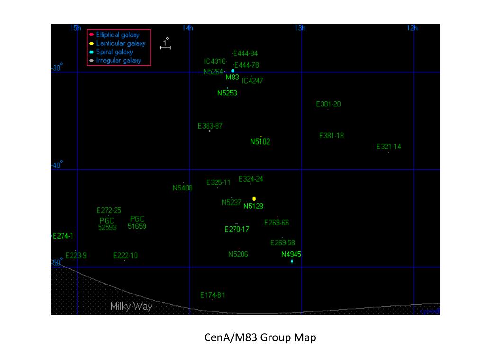Click the E269-66 label
The height and width of the screenshot is (363, 485).
(x=277, y=223)
